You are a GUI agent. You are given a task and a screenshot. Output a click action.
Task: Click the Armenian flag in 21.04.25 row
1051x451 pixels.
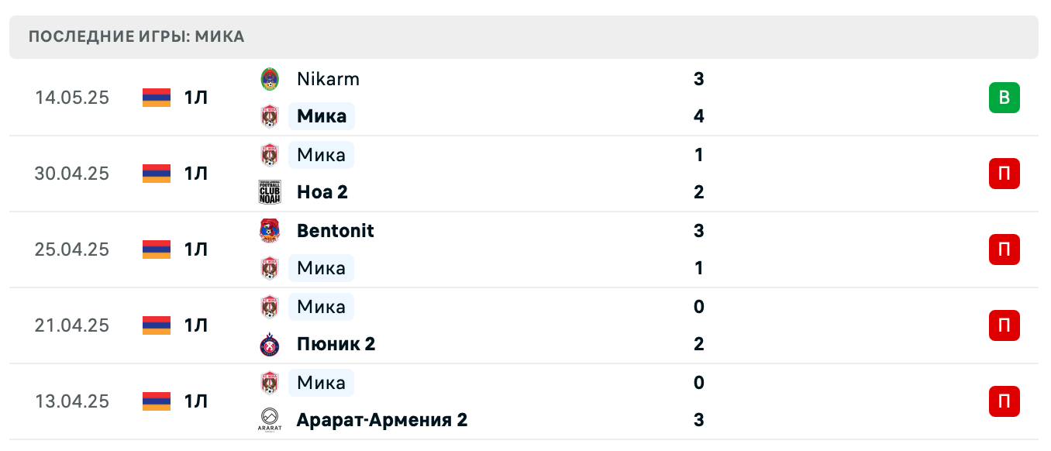(x=157, y=325)
